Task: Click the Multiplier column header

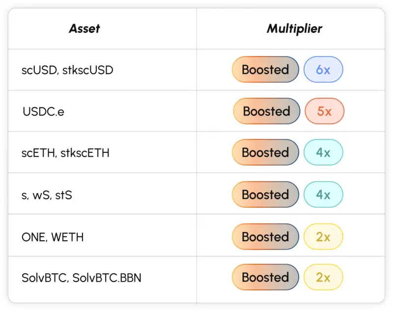Action: coord(294,28)
